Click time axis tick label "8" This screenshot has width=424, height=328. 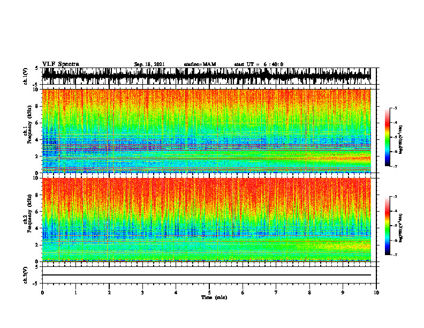pyautogui.click(x=309, y=293)
